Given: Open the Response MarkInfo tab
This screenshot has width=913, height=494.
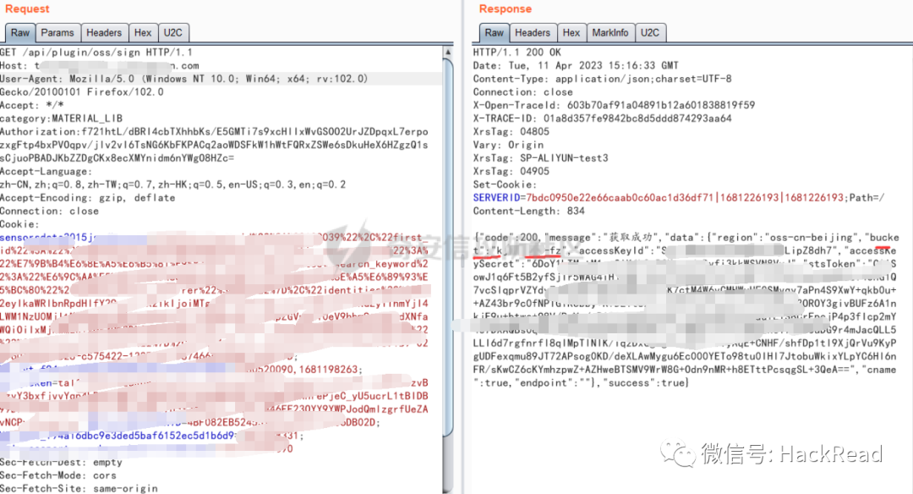Looking at the screenshot, I should 610,33.
